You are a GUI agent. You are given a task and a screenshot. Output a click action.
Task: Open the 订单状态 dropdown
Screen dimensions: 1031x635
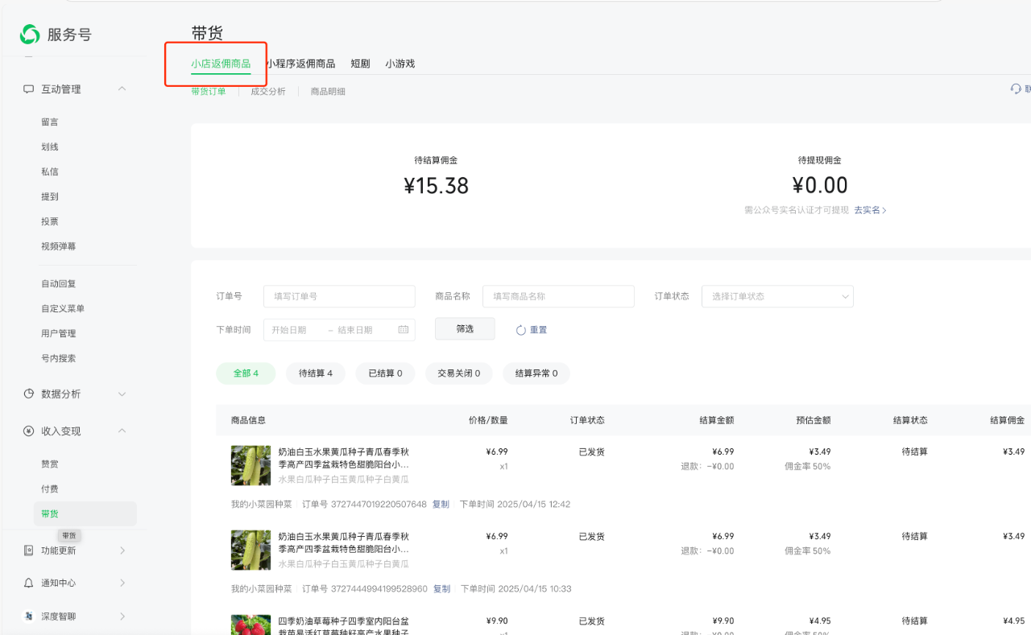click(777, 296)
